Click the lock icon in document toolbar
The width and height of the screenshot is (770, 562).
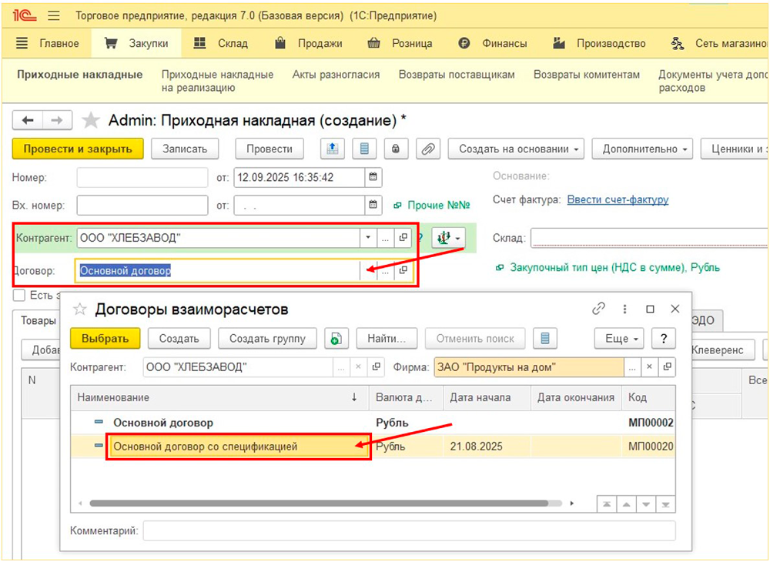(x=396, y=149)
